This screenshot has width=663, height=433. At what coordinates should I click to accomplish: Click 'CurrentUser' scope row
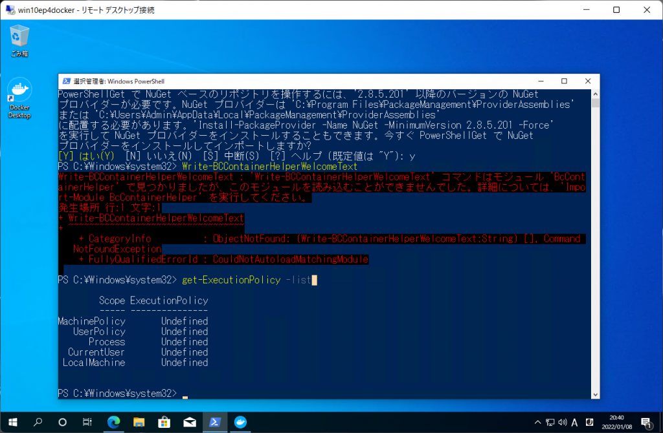[138, 352]
